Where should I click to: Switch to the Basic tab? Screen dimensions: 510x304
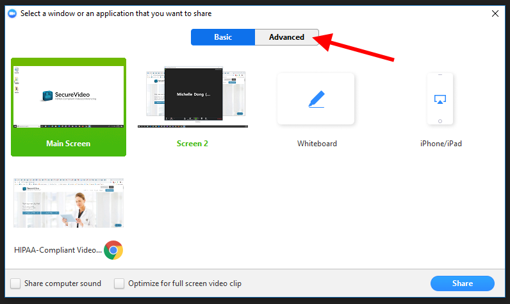click(223, 37)
